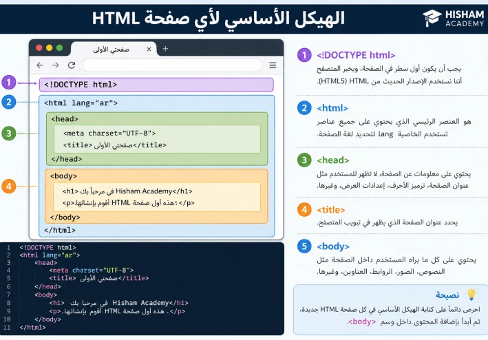Reload the page with the refresh icon
The width and height of the screenshot is (488, 340).
(72, 65)
